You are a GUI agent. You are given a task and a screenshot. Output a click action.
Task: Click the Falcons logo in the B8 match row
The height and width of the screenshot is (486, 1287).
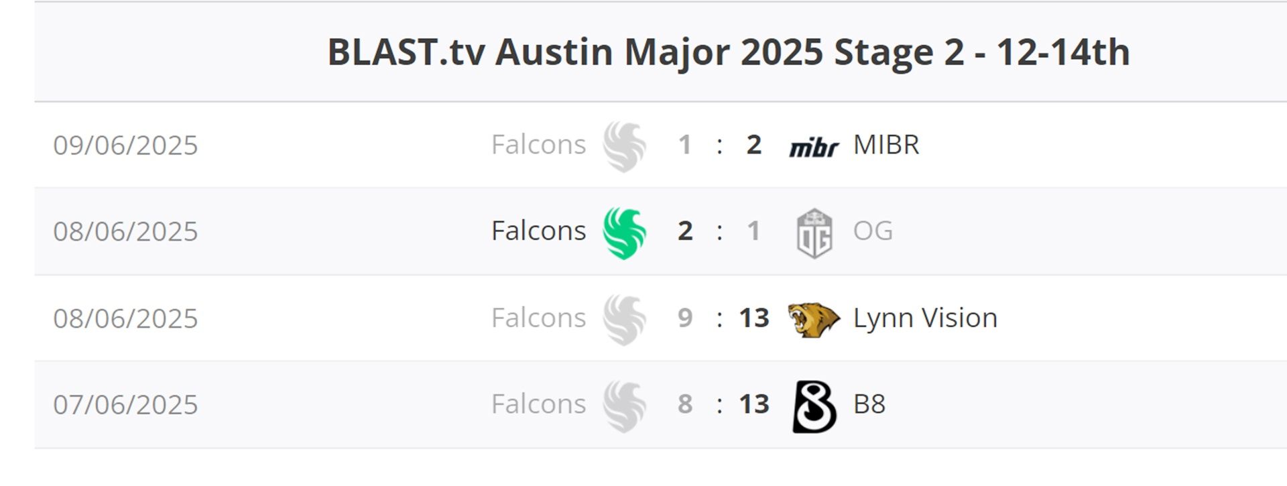pos(624,406)
